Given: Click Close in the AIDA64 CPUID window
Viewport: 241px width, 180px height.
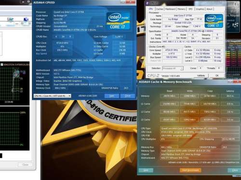Looking at the screenshot, I should (128, 96).
